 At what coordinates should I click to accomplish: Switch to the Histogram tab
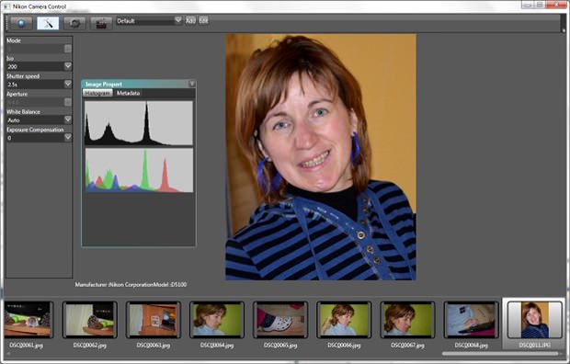[97, 93]
